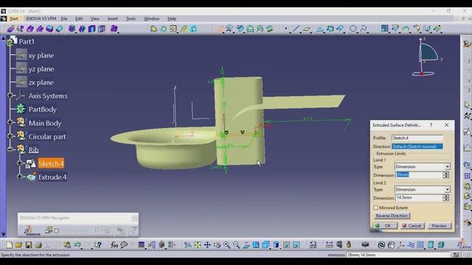
Task: Select the Spline curve tool
Action: tap(364, 29)
